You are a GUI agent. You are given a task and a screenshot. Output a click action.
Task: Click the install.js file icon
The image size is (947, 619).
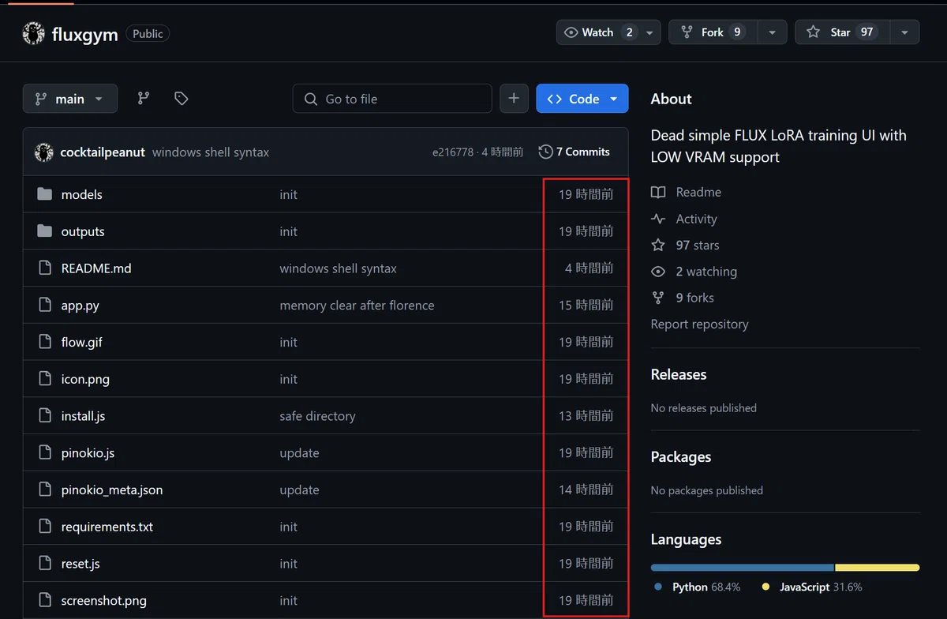coord(45,416)
